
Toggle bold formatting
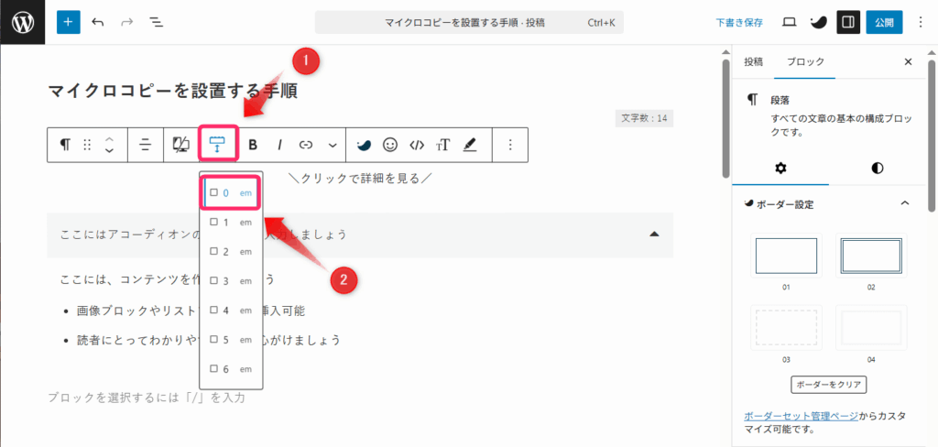coord(253,145)
